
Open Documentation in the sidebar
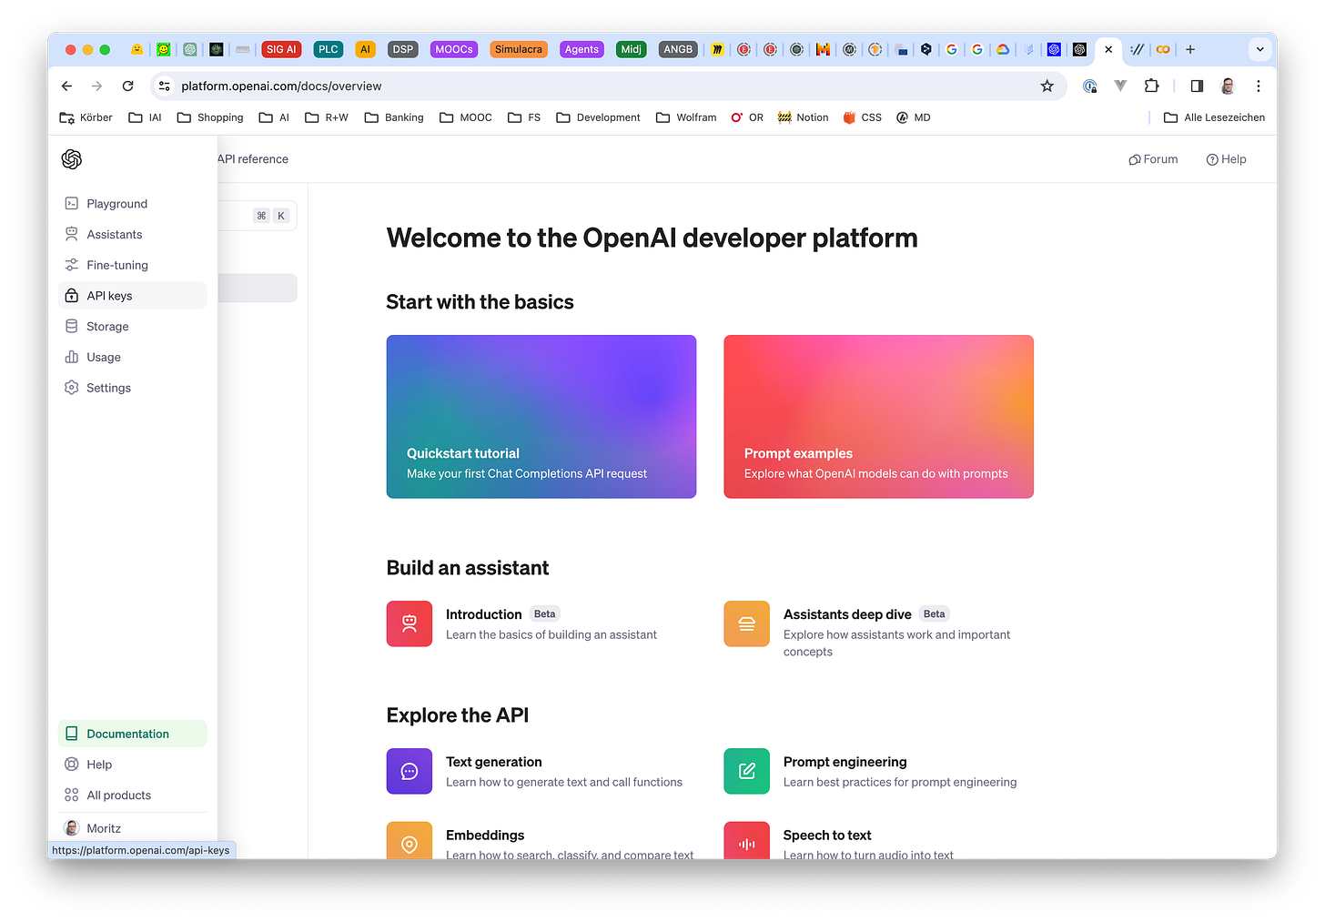pyautogui.click(x=133, y=734)
